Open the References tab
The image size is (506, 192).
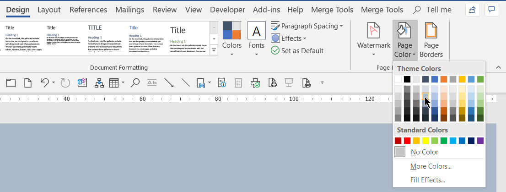pos(88,10)
